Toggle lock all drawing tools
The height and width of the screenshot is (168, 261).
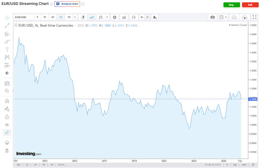7,117
